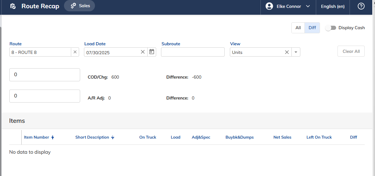Clear the View Units selection
This screenshot has width=375, height=176.
click(287, 52)
